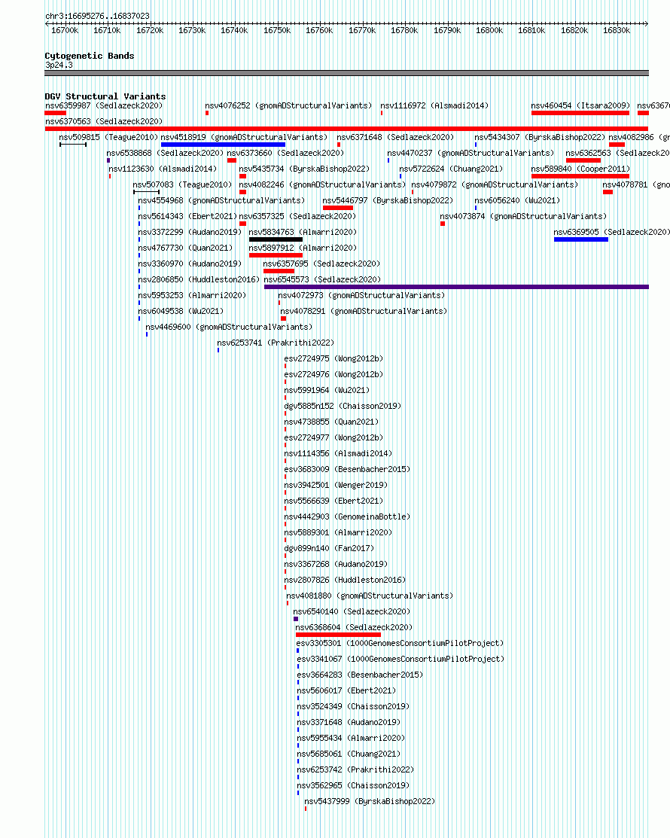The height and width of the screenshot is (838, 670).
Task: Open nsv4073874 (gnomADStructuralVariants) label
Action: [524, 216]
